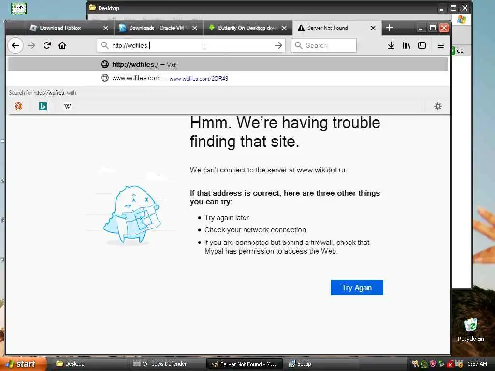Screen dimensions: 495x371
Task: Search with the DuckDuckGo engine icon
Action: 18,106
